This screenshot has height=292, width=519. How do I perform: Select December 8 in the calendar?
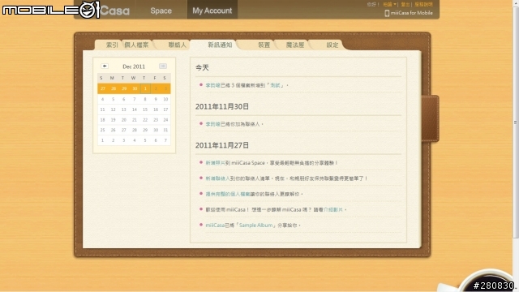pos(145,99)
